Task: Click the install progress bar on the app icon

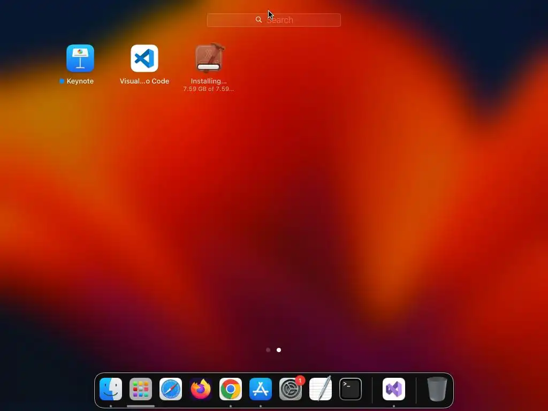Action: coord(209,67)
